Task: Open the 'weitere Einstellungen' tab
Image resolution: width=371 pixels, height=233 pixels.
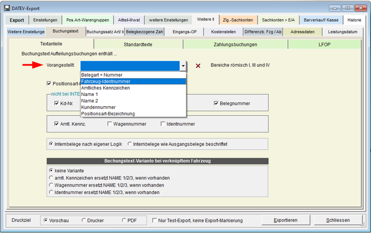Action: pyautogui.click(x=168, y=20)
